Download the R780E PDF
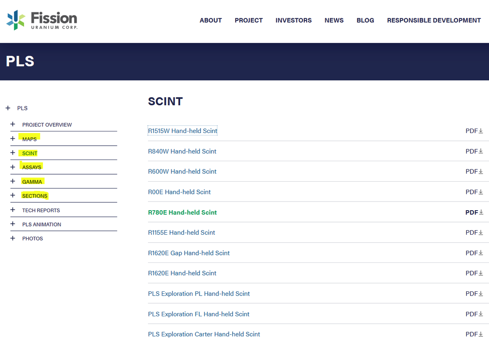The height and width of the screenshot is (342, 489). [x=474, y=212]
